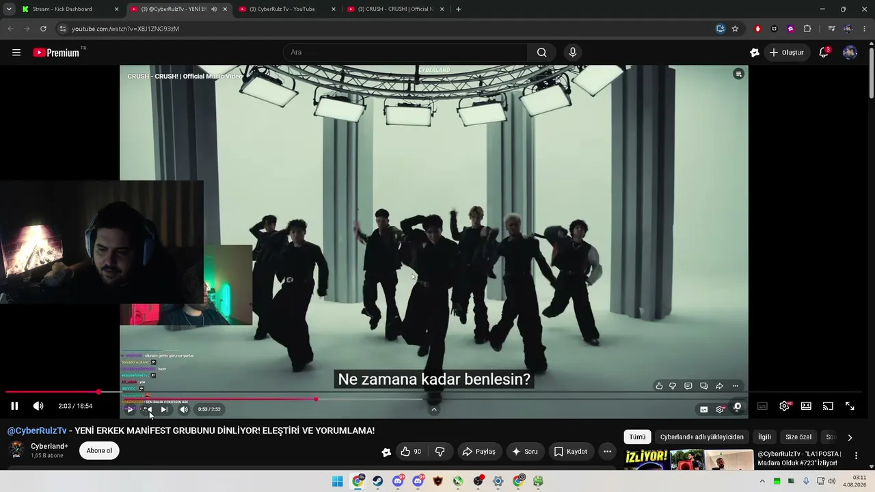Subscribe with the Abone ol button
875x492 pixels.
[x=99, y=451]
